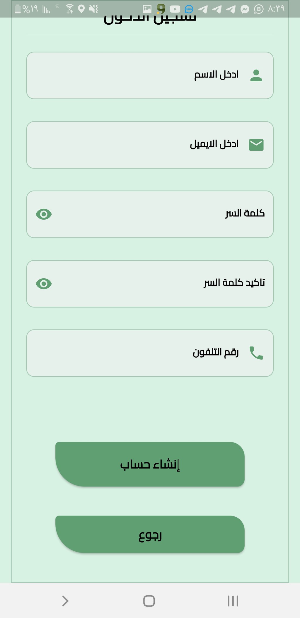Focus the كلمة السر password input
Image resolution: width=300 pixels, height=618 pixels.
tap(150, 214)
